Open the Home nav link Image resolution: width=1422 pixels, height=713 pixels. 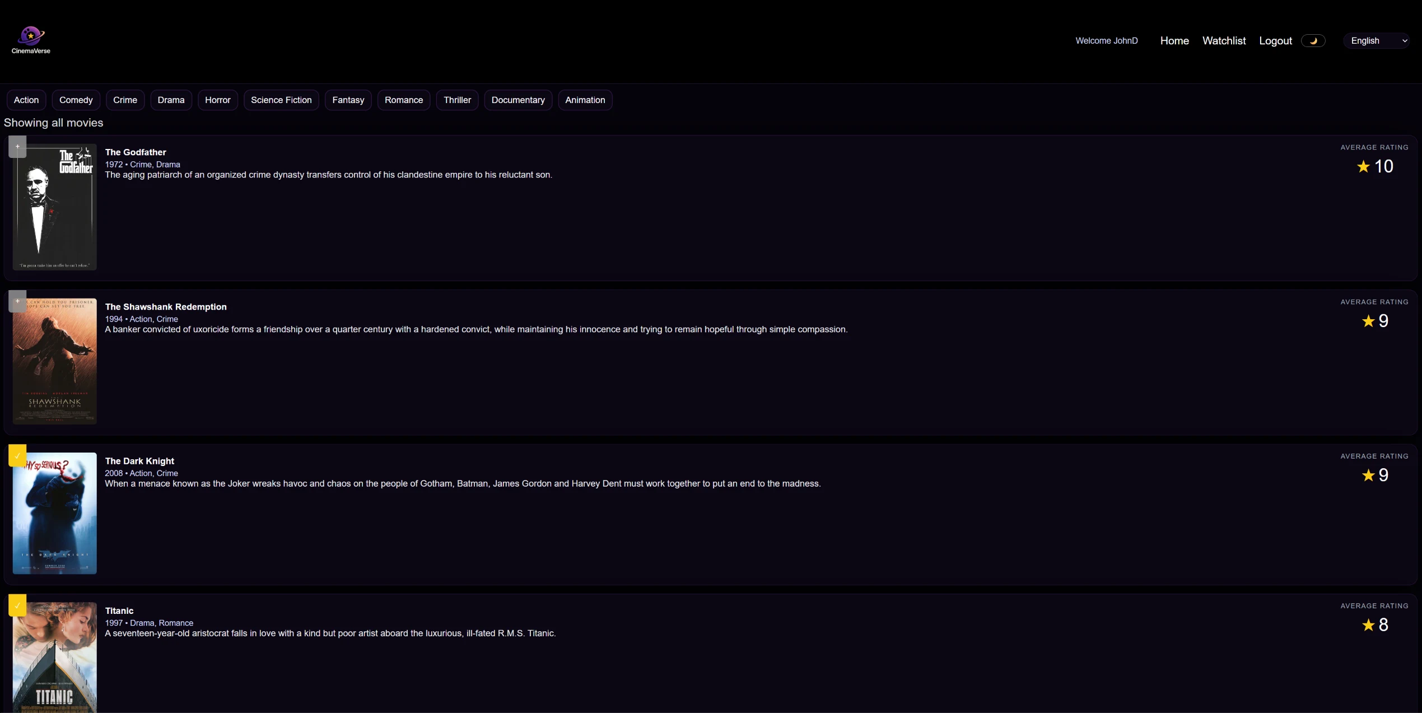[1174, 41]
